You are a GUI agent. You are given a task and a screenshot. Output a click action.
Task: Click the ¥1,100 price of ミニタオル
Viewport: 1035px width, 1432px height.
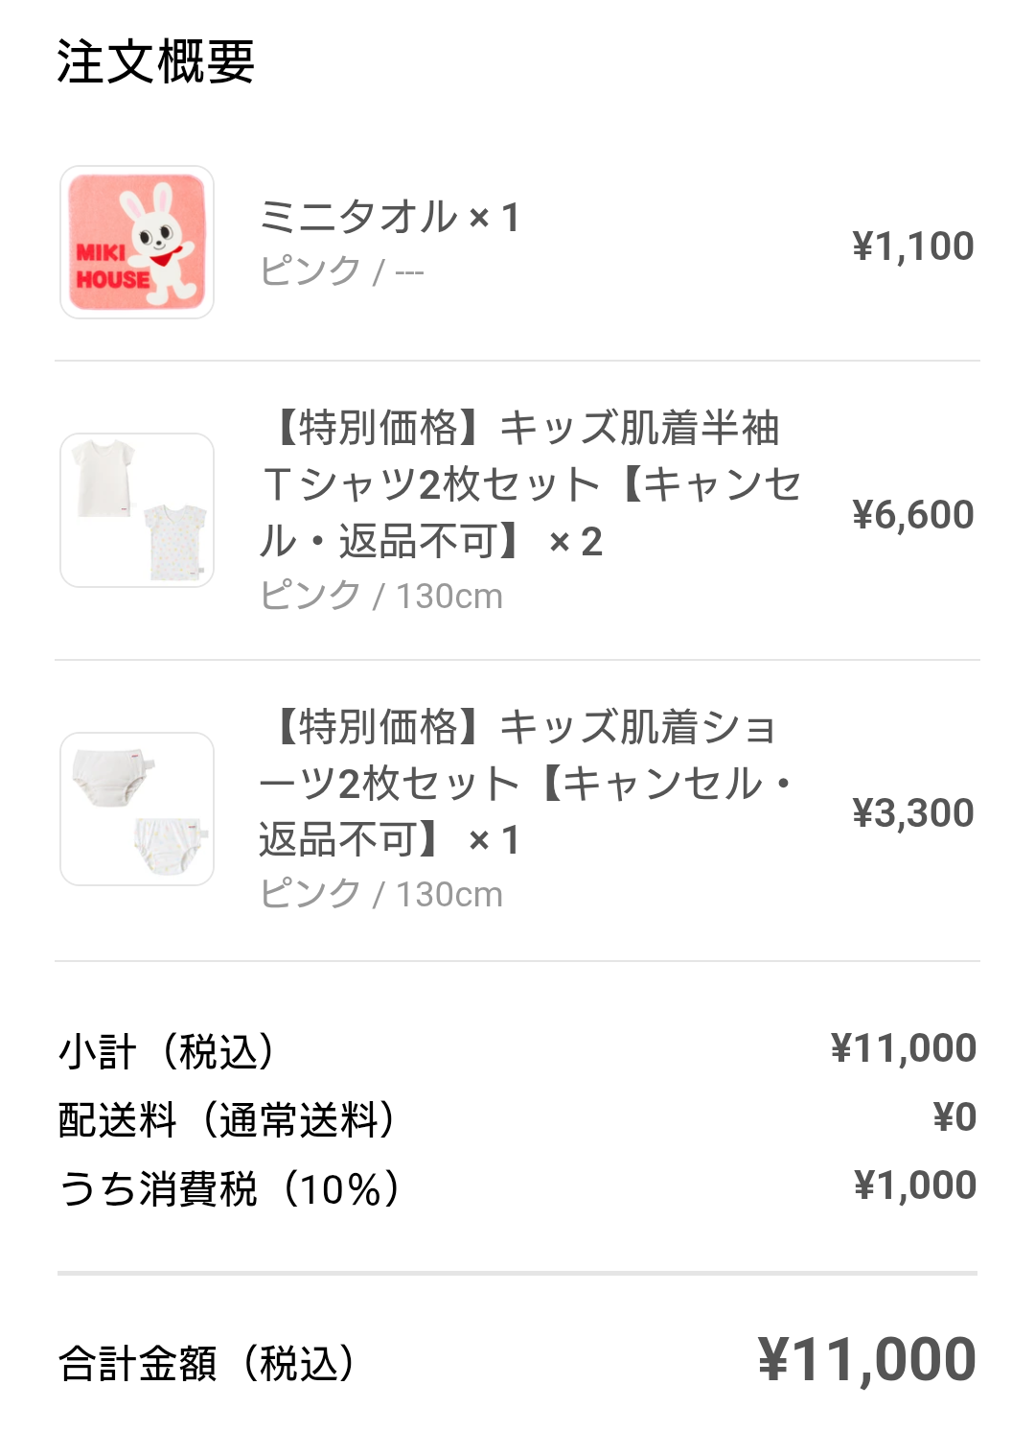click(913, 246)
